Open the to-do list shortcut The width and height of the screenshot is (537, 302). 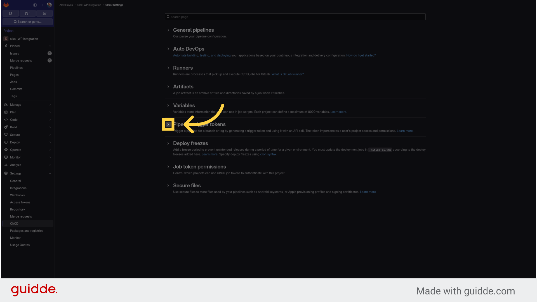[44, 13]
